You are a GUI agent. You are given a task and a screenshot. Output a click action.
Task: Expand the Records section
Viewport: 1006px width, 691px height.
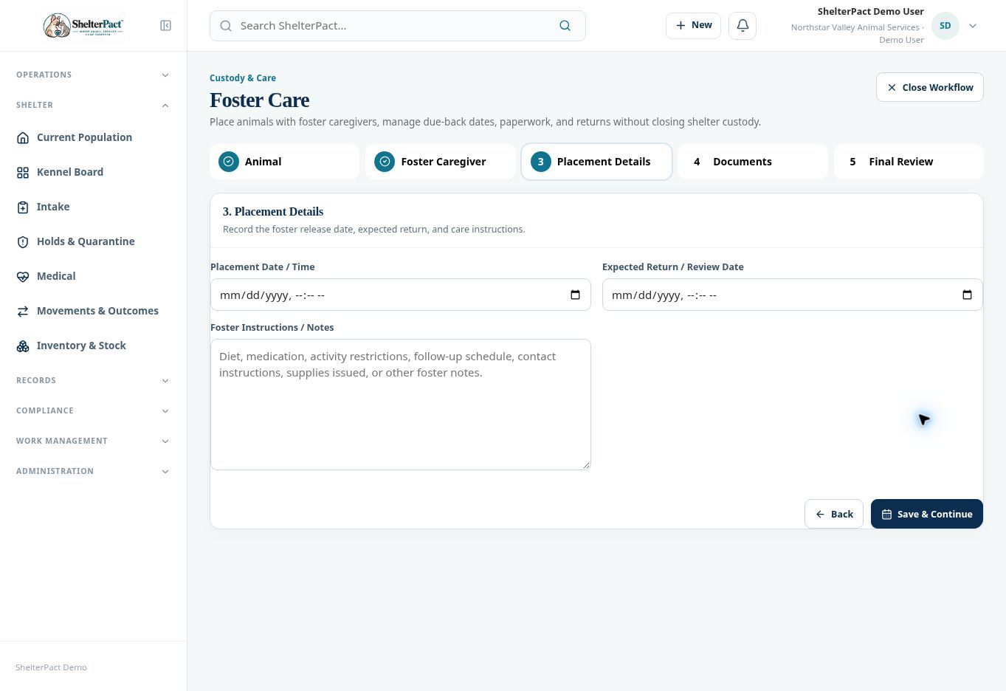(93, 380)
